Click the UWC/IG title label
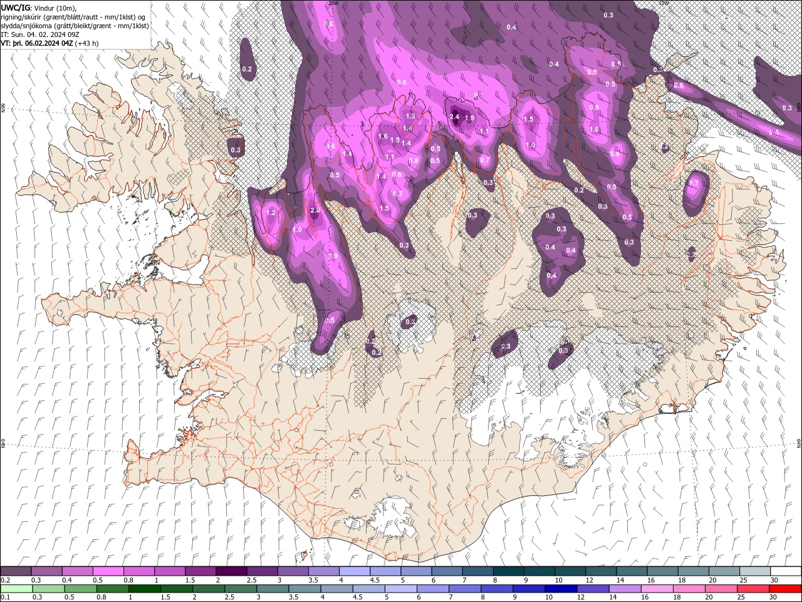Screen dimensions: 802x602 [x=16, y=8]
